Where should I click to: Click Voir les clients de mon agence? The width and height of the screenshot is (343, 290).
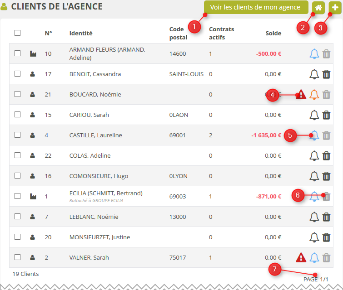click(x=255, y=7)
